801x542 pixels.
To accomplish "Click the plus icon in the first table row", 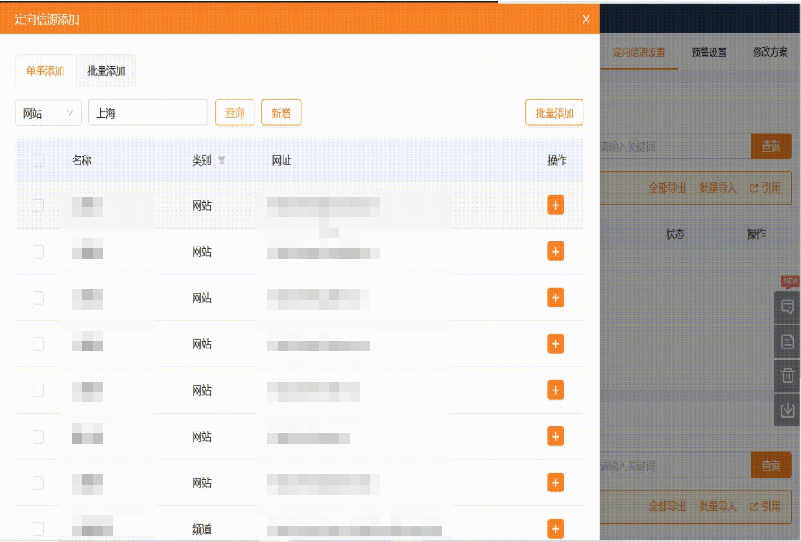I will click(555, 205).
